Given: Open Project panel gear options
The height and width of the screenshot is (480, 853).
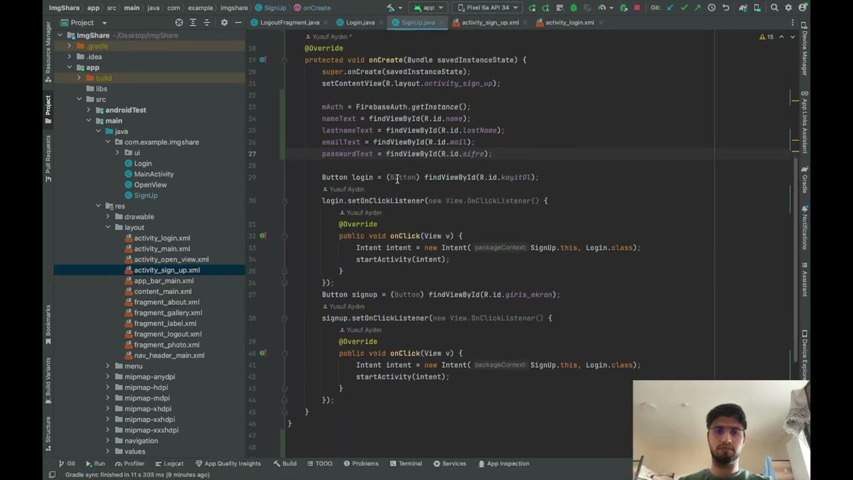Looking at the screenshot, I should (x=224, y=22).
